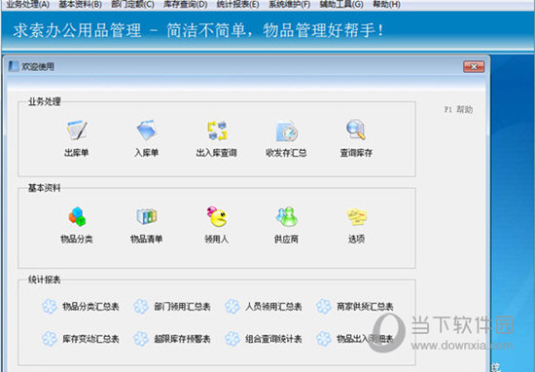
Task: Click the icon beside 物品出入明细表
Action: [324, 339]
